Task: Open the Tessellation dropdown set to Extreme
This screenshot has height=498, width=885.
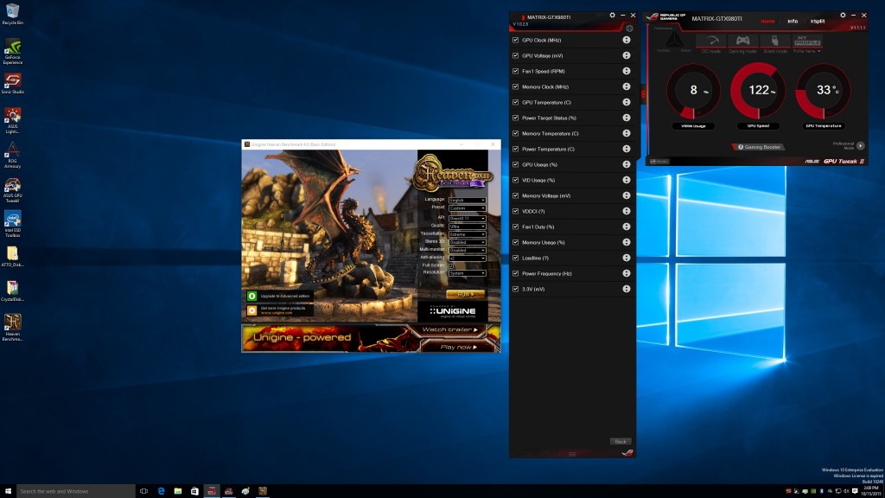Action: coord(467,233)
